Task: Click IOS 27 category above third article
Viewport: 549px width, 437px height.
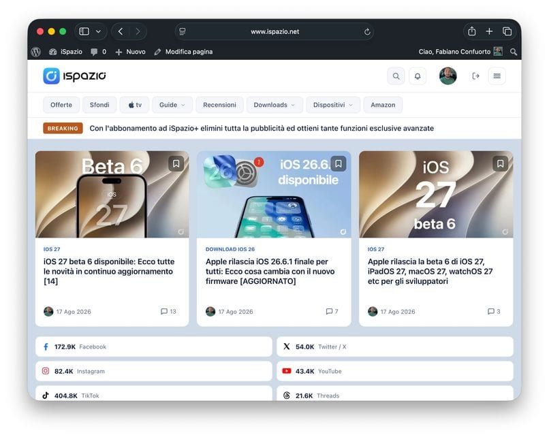Action: 376,249
